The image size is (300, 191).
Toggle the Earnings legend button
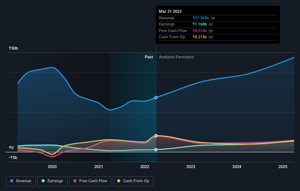tap(52, 181)
